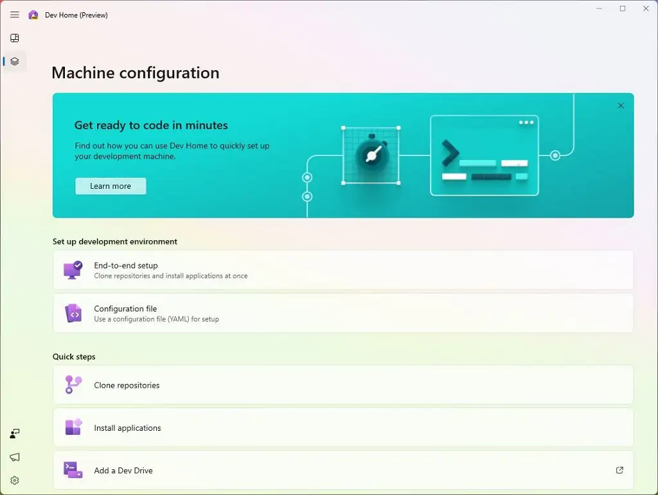Open the Clone repositories quick step

342,385
